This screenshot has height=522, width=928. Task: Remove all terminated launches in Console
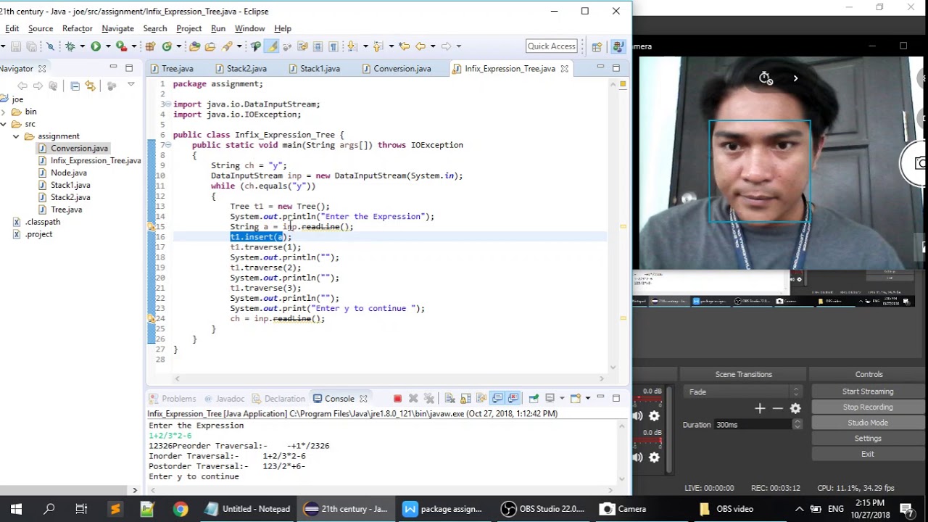[428, 398]
